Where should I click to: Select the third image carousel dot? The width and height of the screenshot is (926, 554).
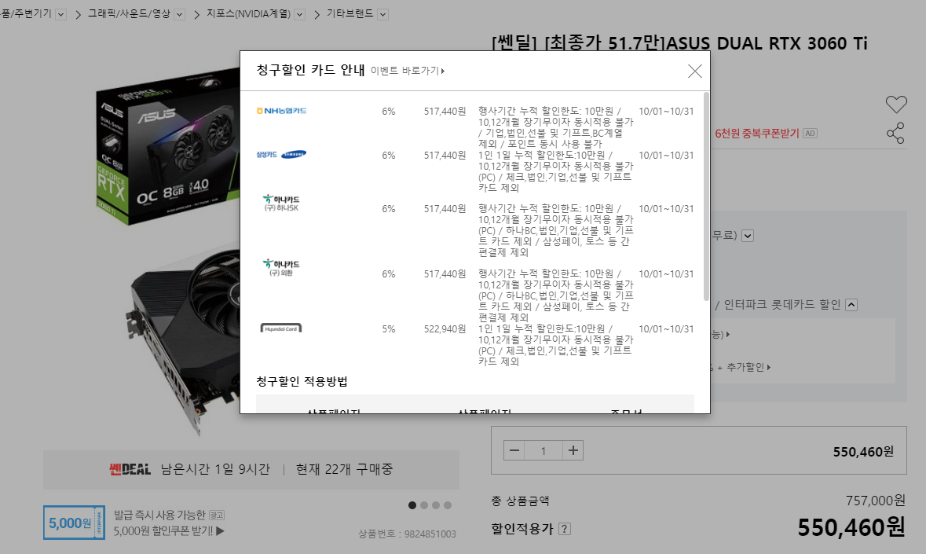coord(436,505)
